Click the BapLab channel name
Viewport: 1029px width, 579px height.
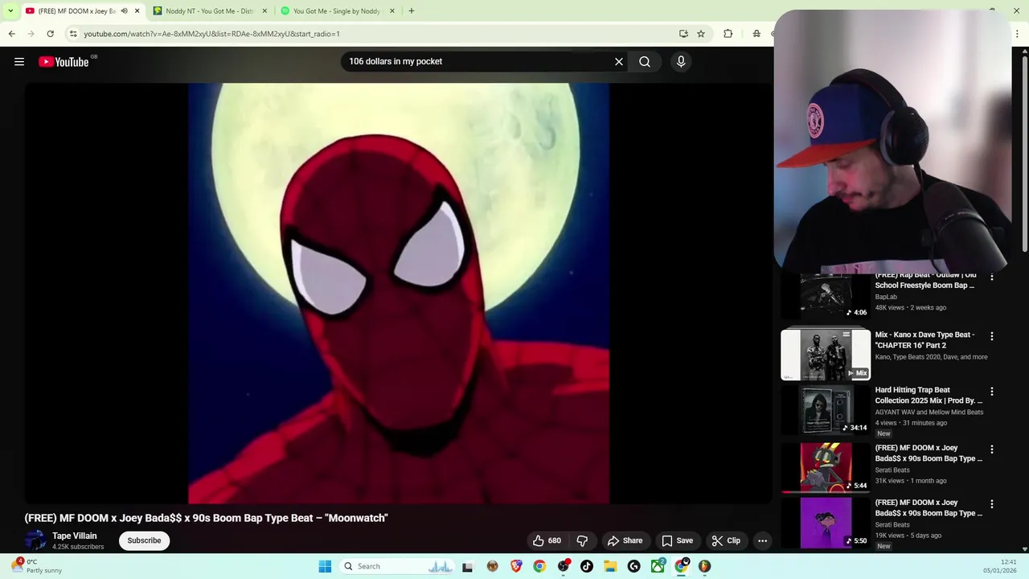click(x=886, y=297)
